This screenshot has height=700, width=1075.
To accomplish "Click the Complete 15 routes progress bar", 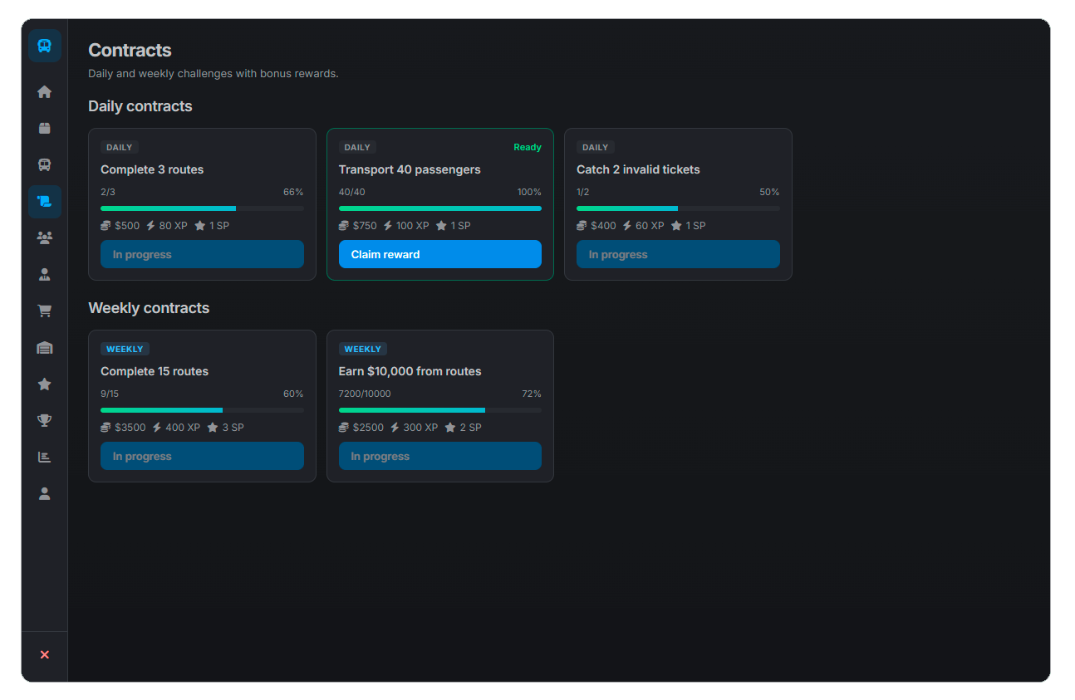I will (x=202, y=410).
